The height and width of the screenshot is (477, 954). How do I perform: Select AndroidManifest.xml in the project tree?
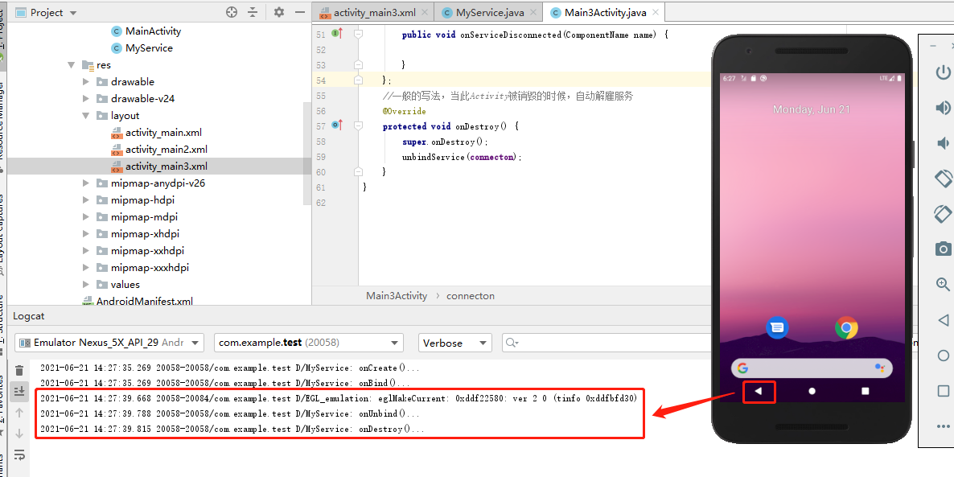[x=144, y=301]
